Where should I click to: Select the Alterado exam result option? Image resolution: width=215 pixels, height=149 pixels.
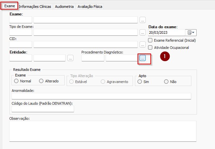(41, 81)
